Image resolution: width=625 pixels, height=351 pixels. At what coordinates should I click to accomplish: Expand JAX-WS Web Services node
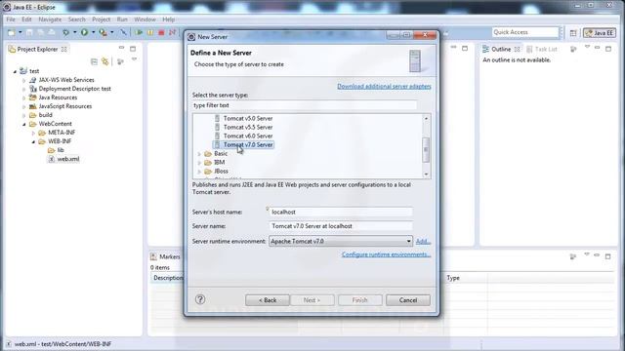[x=23, y=80]
